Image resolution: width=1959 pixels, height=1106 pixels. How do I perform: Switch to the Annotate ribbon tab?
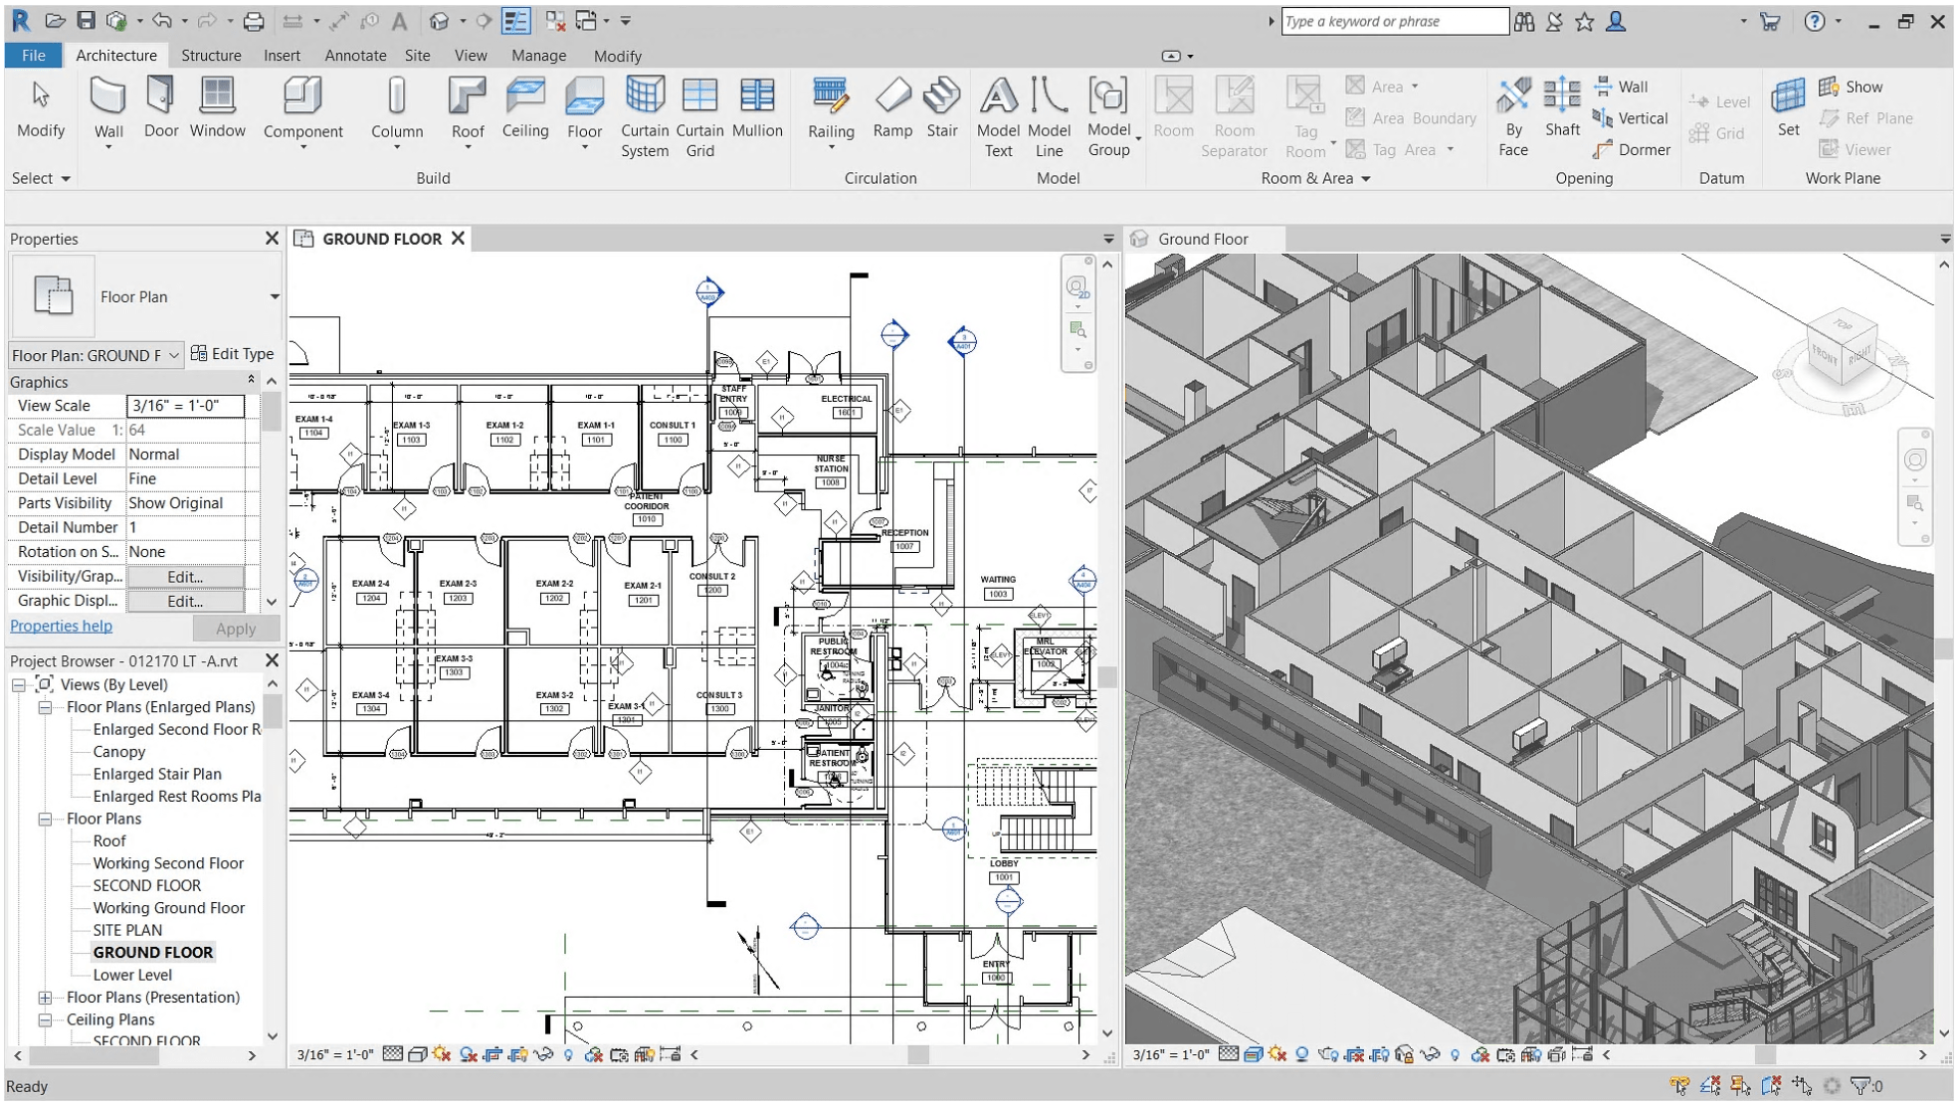(x=354, y=55)
